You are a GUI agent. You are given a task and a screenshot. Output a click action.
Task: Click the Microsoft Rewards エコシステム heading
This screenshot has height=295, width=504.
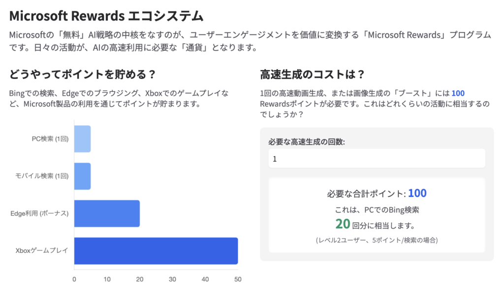pos(106,16)
